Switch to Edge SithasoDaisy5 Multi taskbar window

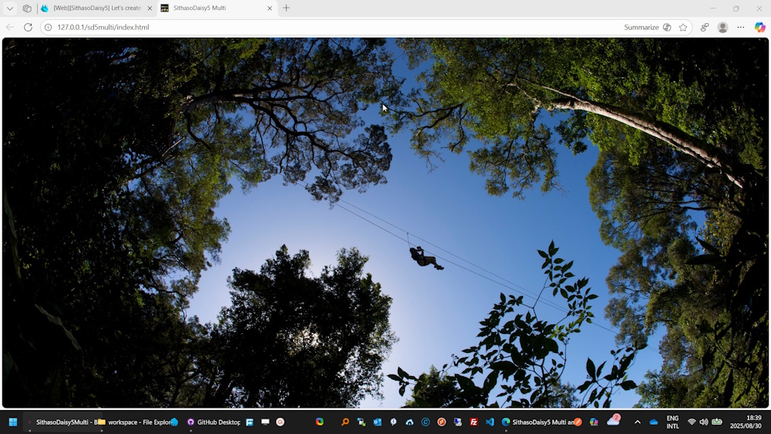540,422
